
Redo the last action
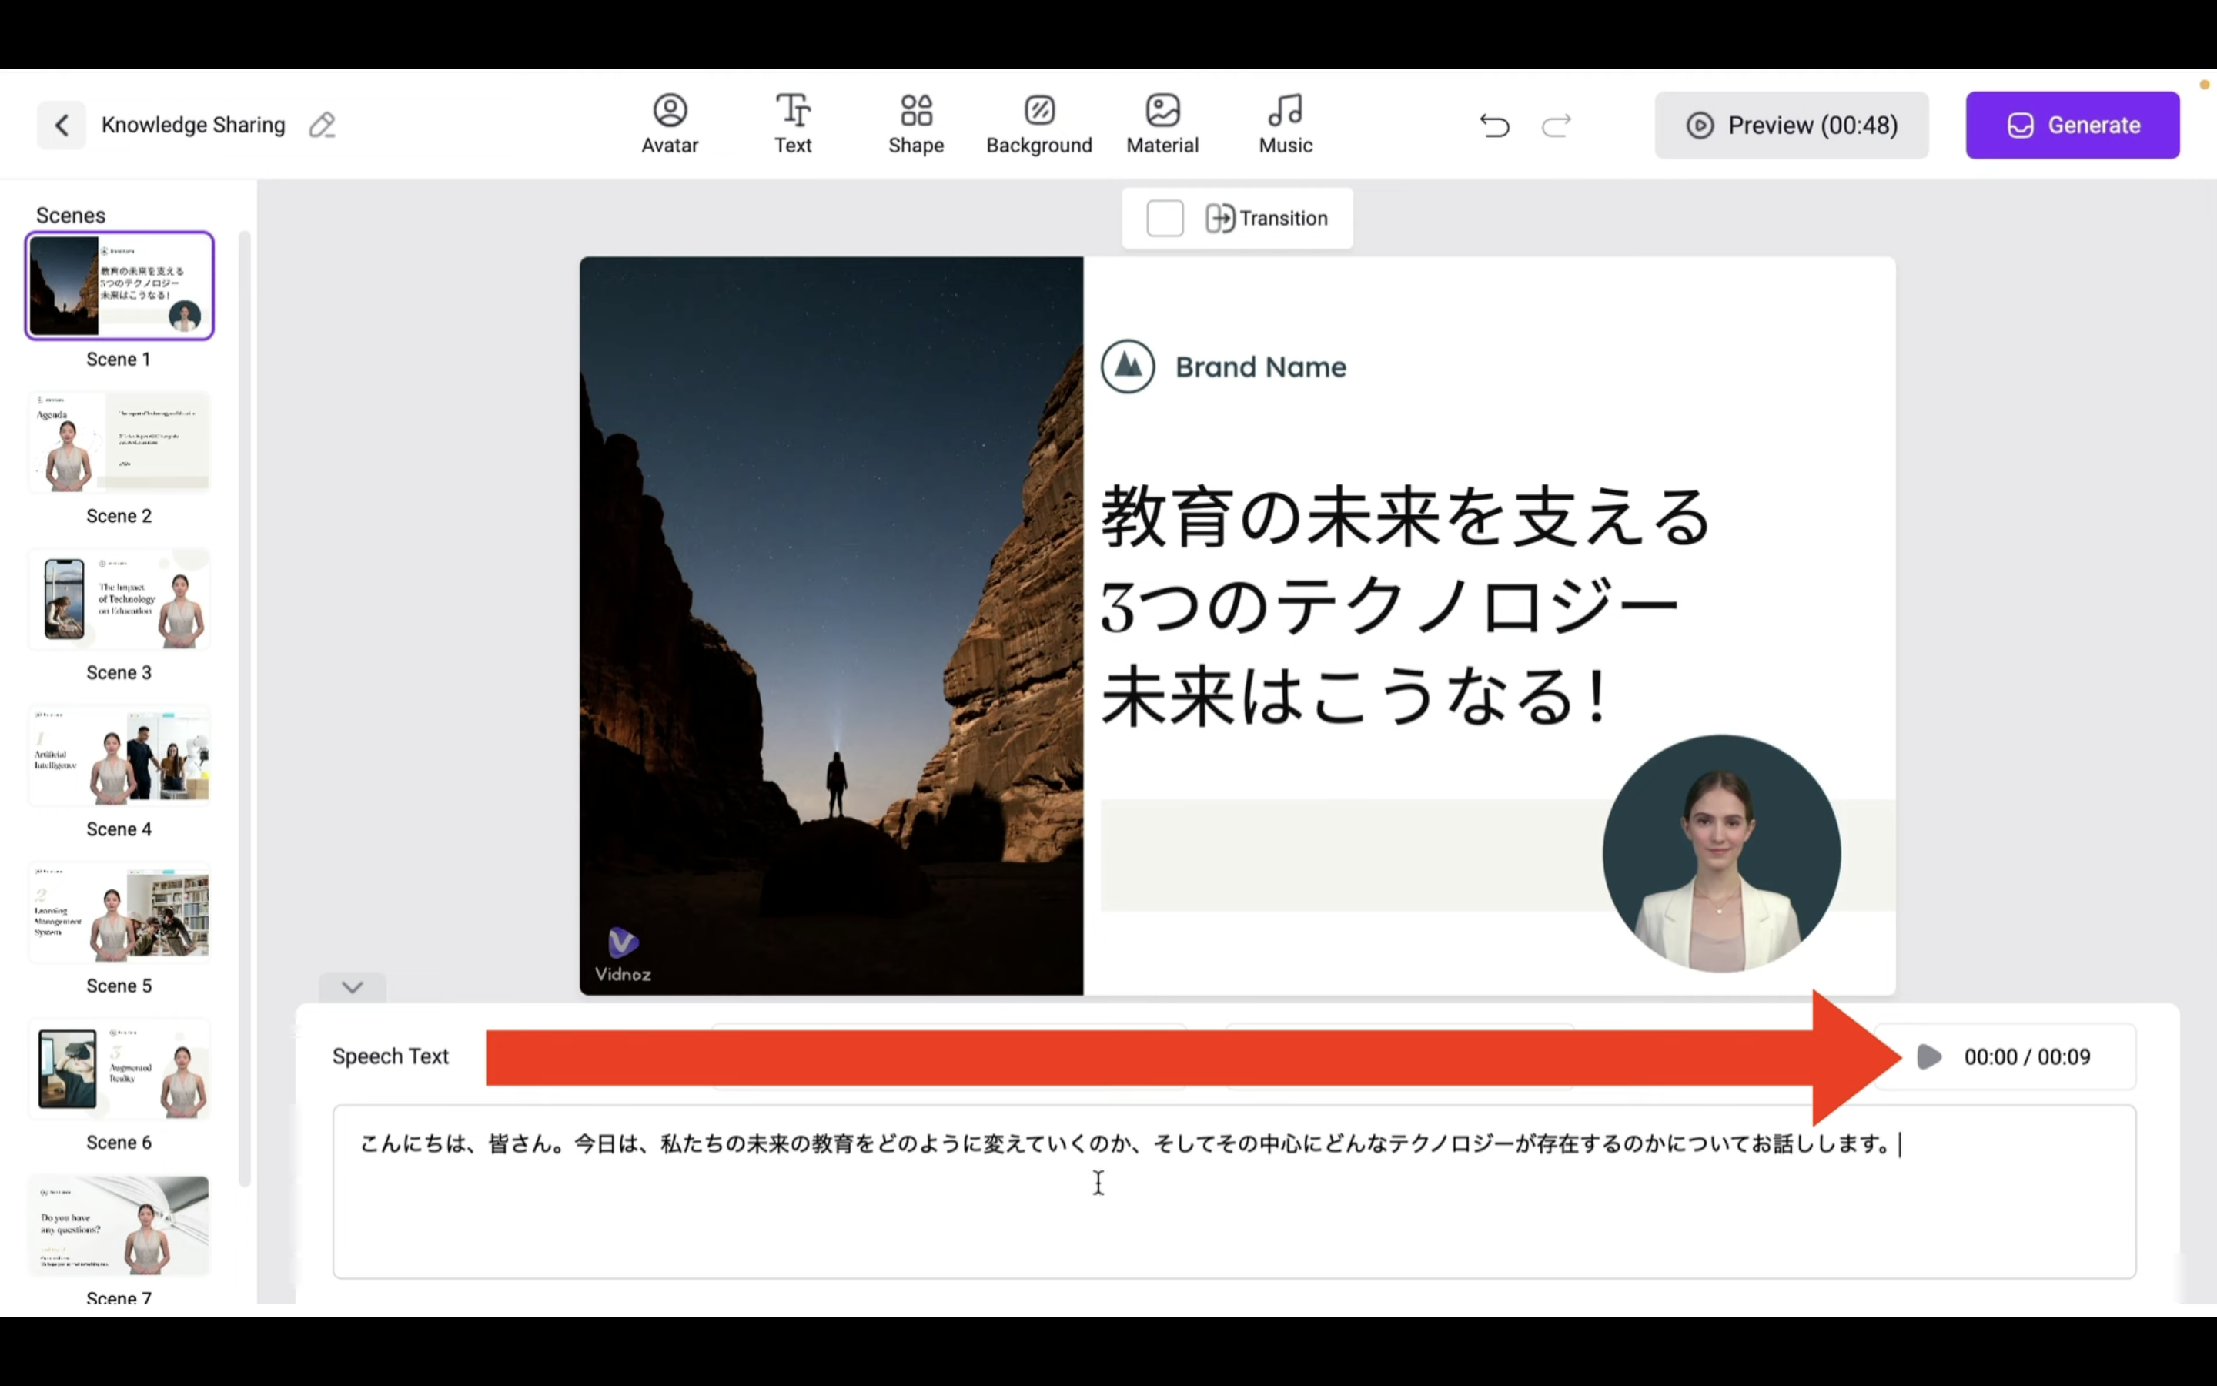pyautogui.click(x=1557, y=125)
